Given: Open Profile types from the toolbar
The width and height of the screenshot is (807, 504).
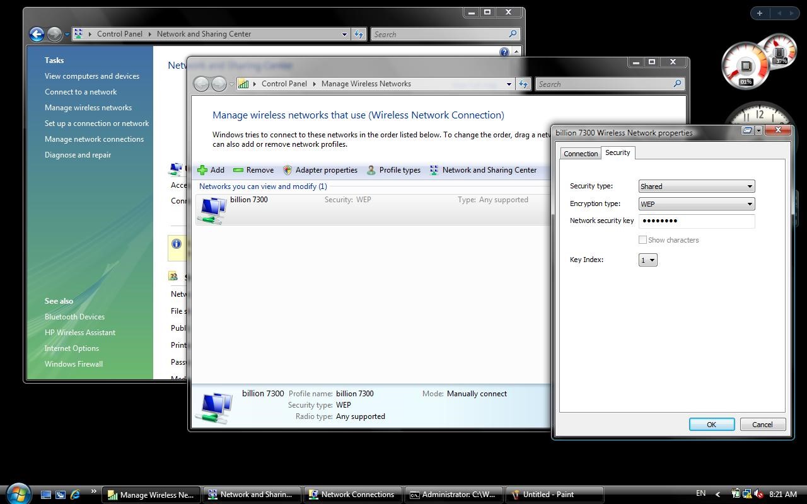Looking at the screenshot, I should 393,170.
